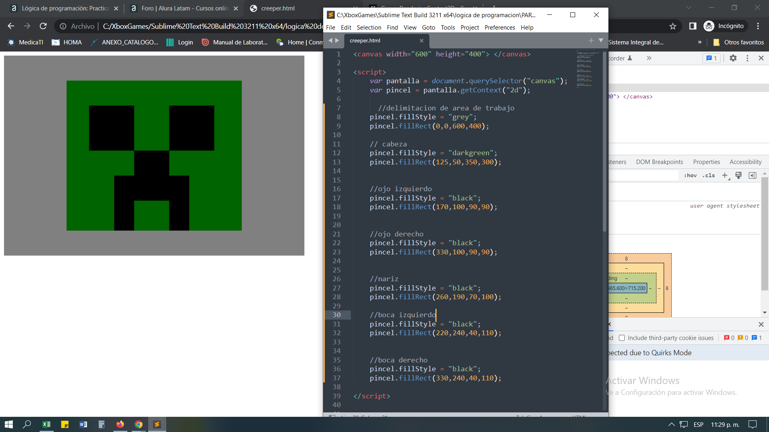Viewport: 769px width, 432px height.
Task: Click the styles filter input field
Action: pyautogui.click(x=643, y=176)
